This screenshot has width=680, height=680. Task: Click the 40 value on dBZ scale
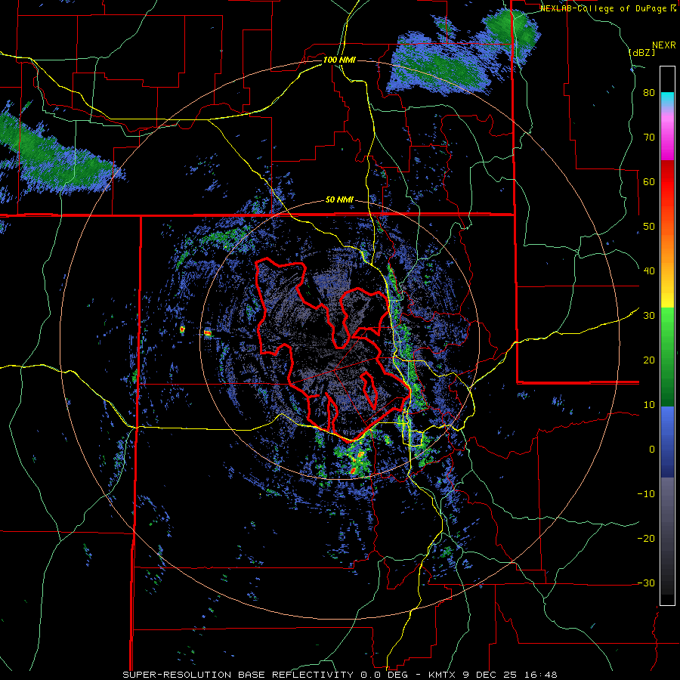(x=649, y=271)
